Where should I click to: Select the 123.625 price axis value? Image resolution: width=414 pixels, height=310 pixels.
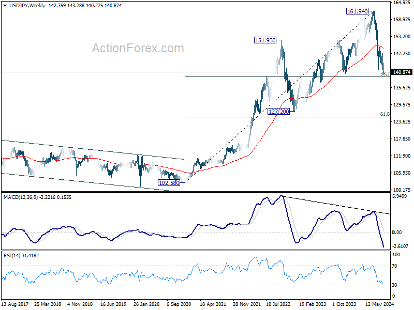402,121
